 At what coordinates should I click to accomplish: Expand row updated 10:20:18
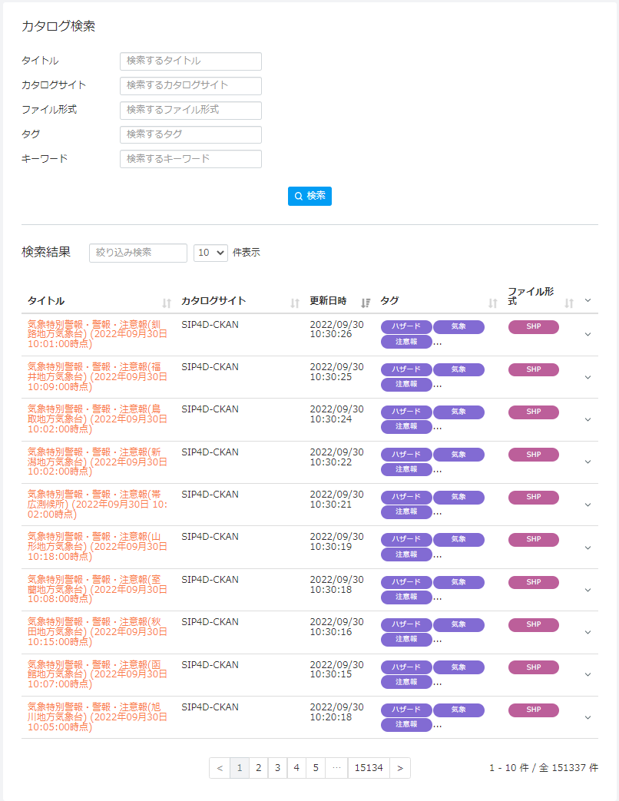click(x=588, y=718)
